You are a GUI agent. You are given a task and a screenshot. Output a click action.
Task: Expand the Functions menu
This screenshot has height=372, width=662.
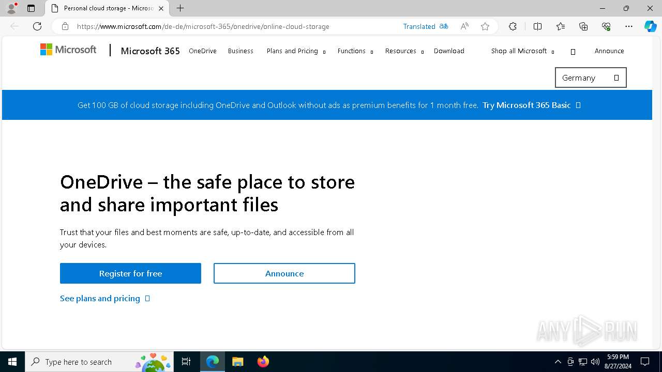pos(355,51)
